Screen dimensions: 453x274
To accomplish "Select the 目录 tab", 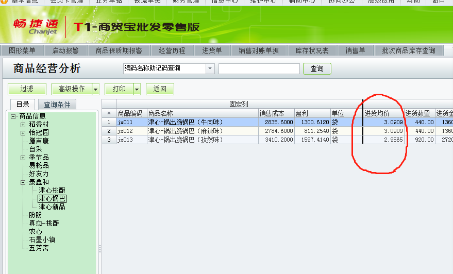I will pyautogui.click(x=23, y=104).
